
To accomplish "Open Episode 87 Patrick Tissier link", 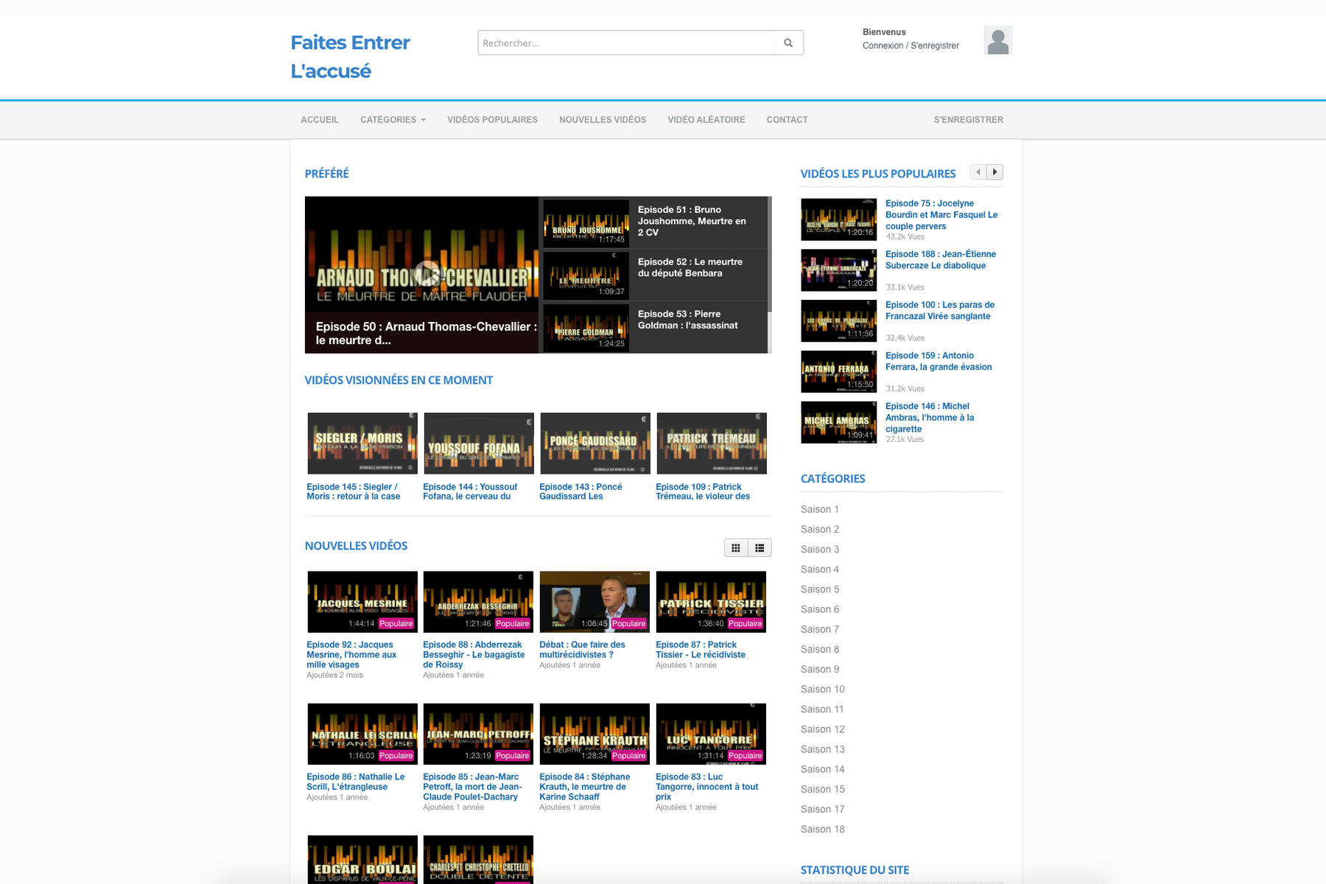I will [x=701, y=650].
